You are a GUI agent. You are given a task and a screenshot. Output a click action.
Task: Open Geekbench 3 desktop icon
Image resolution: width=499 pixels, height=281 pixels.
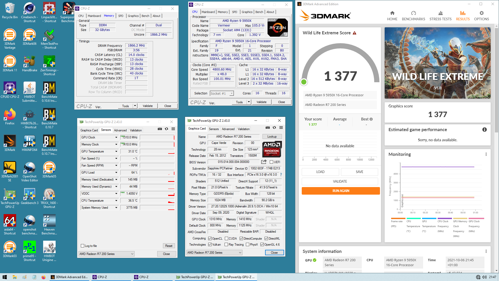(x=29, y=196)
